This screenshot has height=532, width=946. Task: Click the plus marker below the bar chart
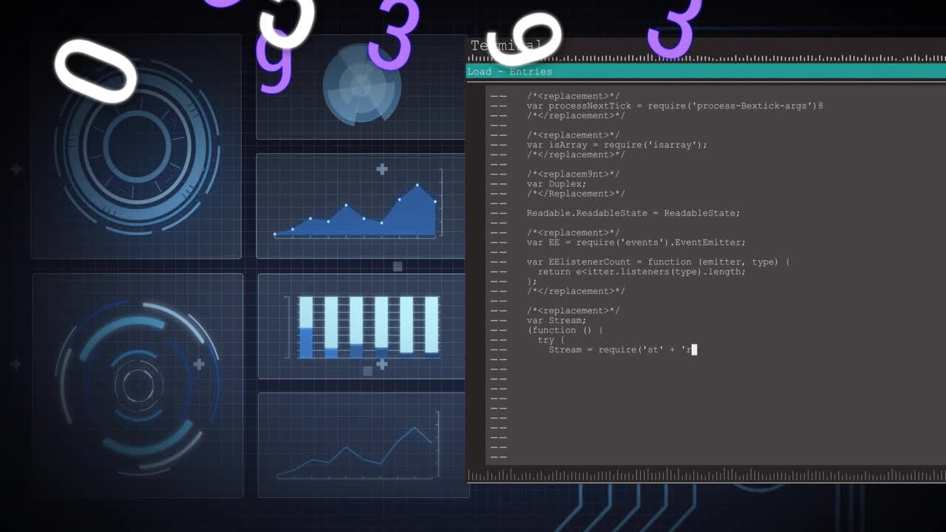point(381,363)
